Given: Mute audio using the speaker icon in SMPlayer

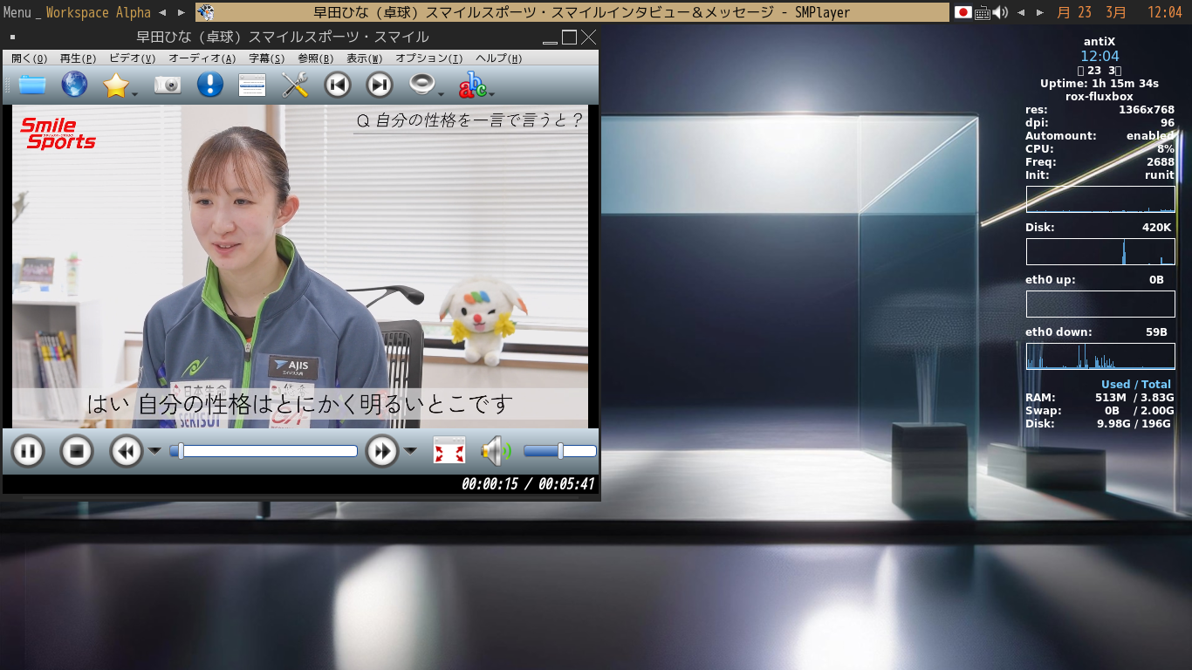Looking at the screenshot, I should coord(495,451).
